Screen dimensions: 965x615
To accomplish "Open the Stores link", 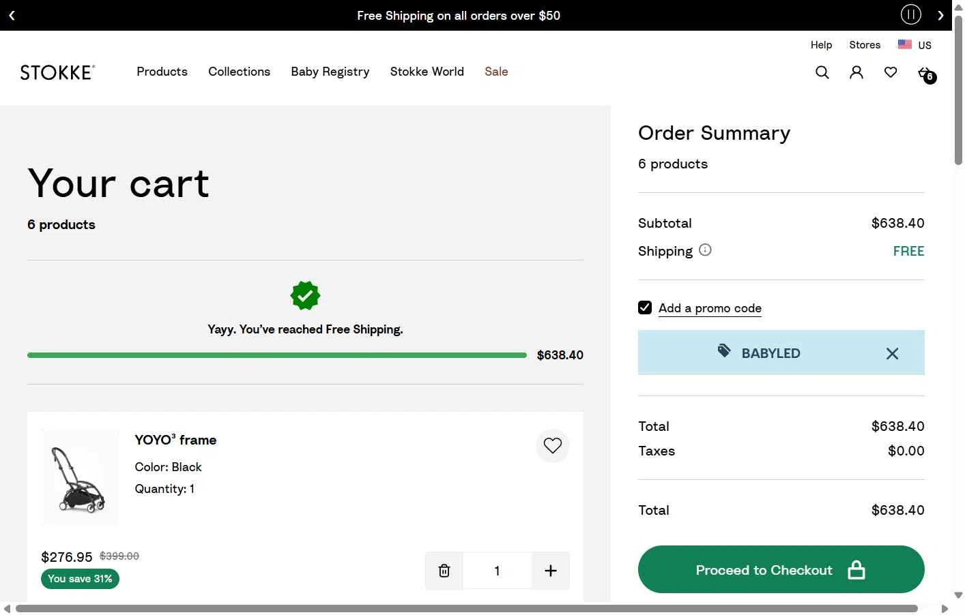I will click(x=865, y=45).
